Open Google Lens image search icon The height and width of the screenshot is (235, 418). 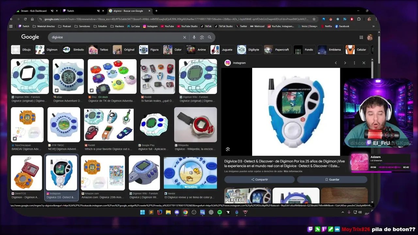pos(202,37)
